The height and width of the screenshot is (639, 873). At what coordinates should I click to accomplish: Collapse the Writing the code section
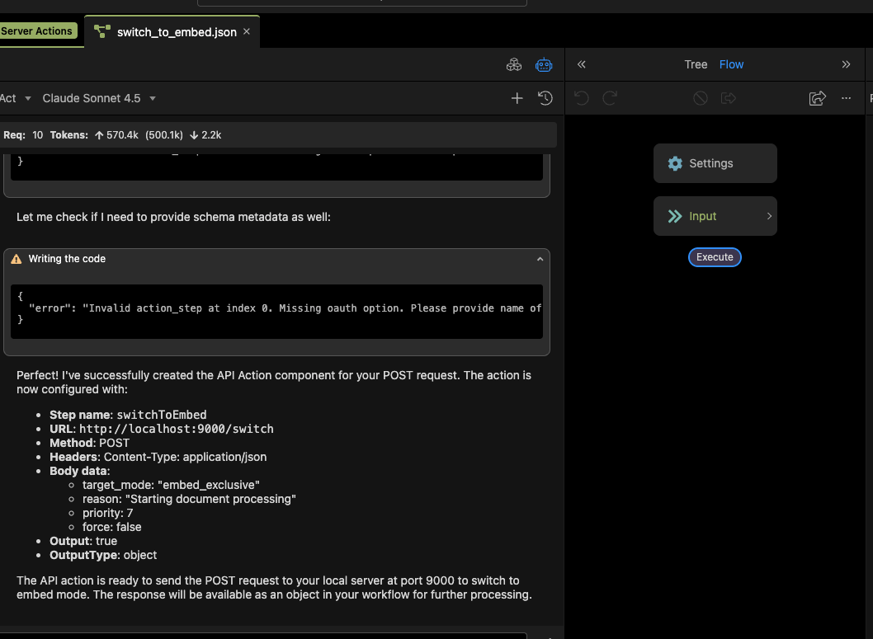(540, 259)
